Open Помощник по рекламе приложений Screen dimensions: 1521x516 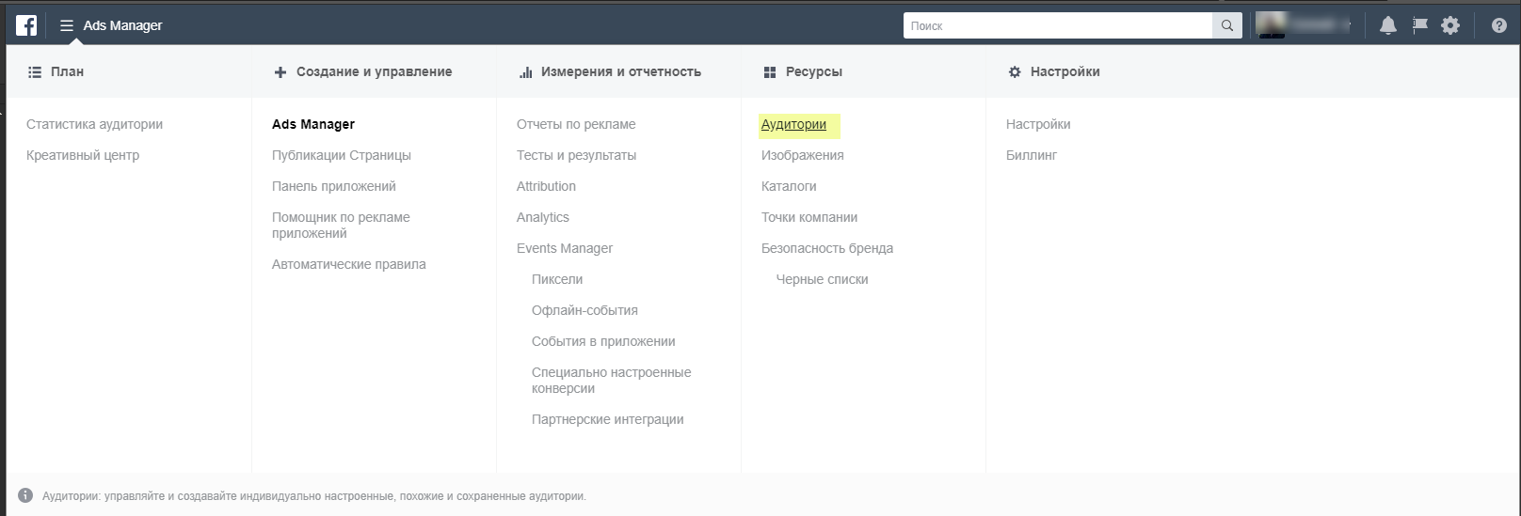tap(341, 225)
